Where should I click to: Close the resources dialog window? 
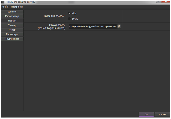pos(165,2)
